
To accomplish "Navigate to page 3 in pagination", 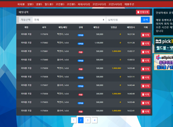I will pos(88,120).
